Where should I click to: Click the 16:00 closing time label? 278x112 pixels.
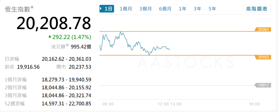pos(254,104)
